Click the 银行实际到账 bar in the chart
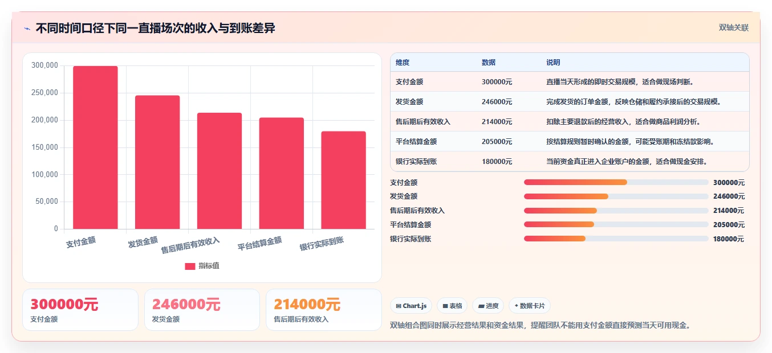The height and width of the screenshot is (353, 772). (343, 180)
